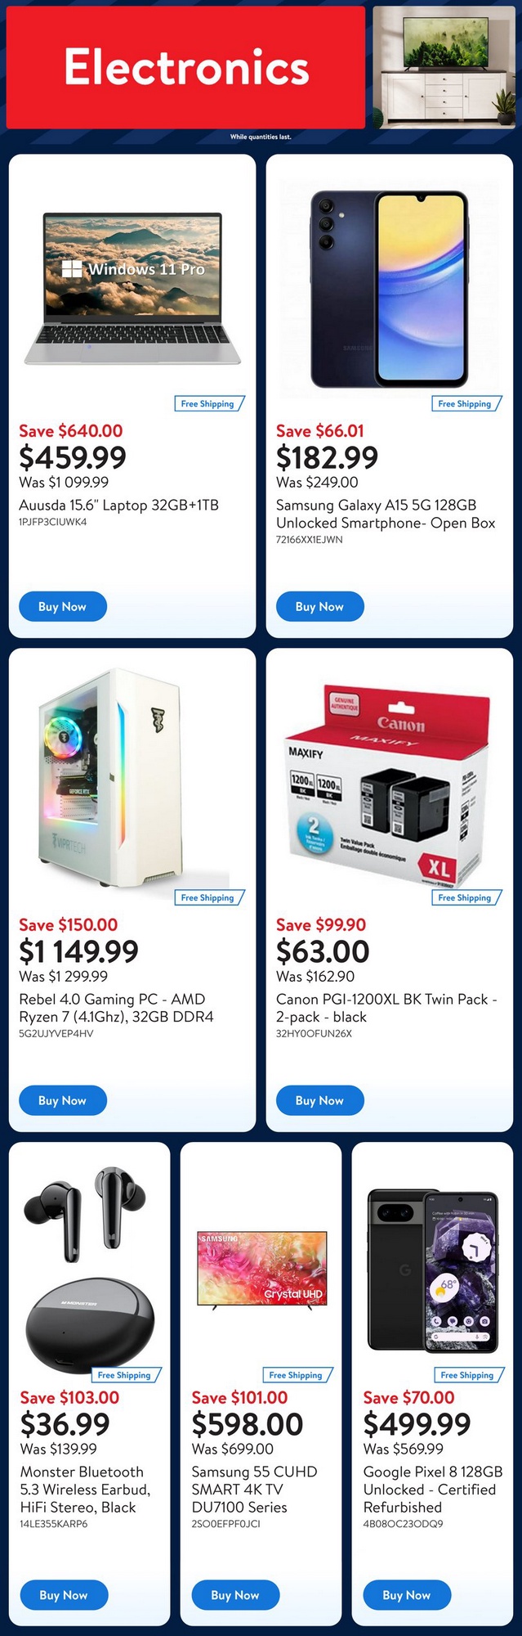This screenshot has width=522, height=1636.
Task: Click Free Shipping badge on Auusda laptop
Action: 209,403
